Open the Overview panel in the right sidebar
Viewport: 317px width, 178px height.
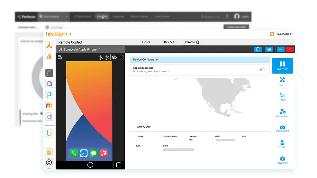coord(282,66)
